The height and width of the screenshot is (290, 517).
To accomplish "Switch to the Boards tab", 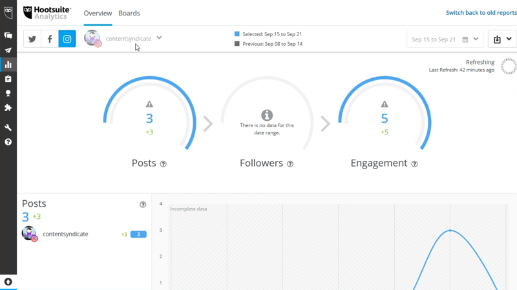I will [129, 14].
